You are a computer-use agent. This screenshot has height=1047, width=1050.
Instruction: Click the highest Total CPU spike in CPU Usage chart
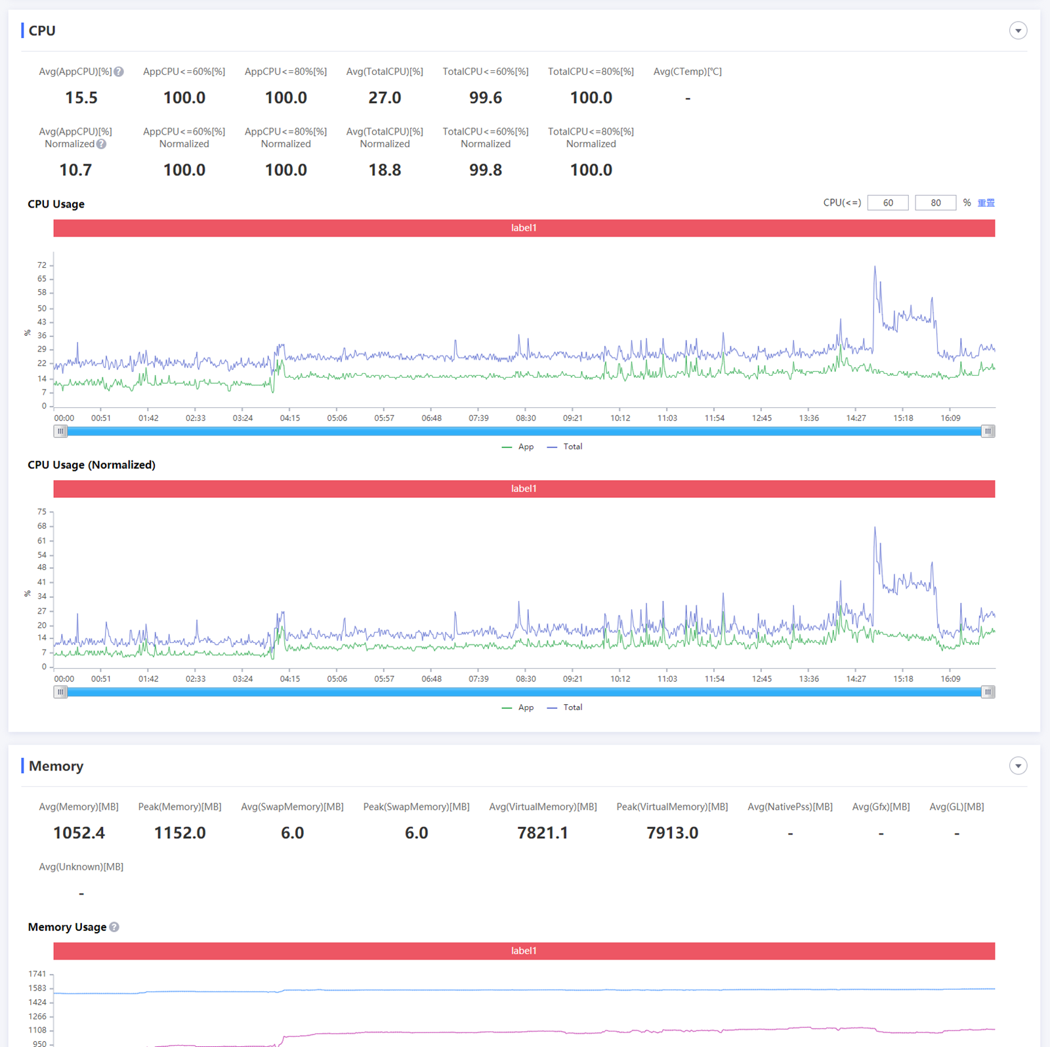click(875, 267)
